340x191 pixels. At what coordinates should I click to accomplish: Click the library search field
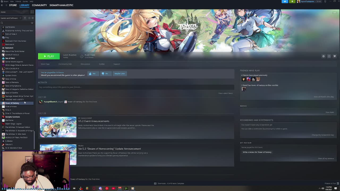coord(15,23)
